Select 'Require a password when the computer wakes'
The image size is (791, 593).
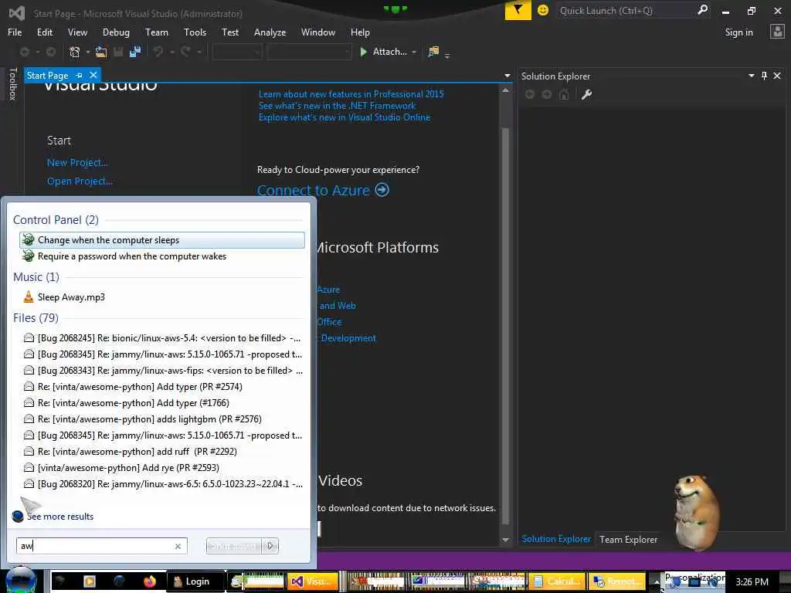click(x=162, y=256)
